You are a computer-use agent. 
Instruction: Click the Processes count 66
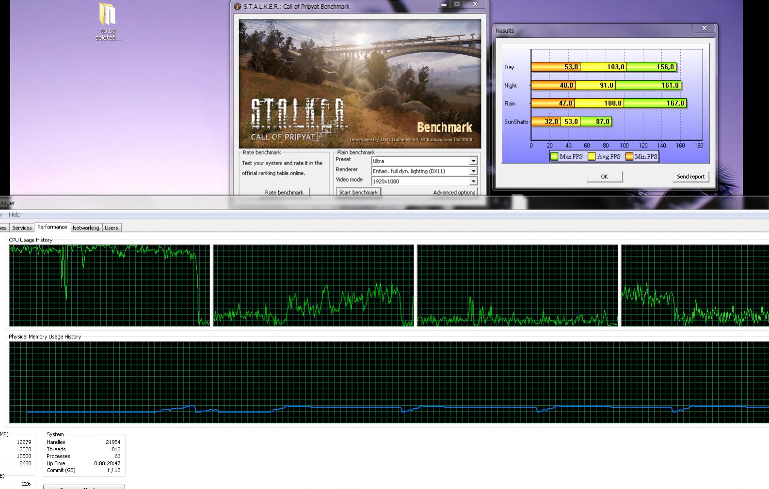pyautogui.click(x=117, y=456)
